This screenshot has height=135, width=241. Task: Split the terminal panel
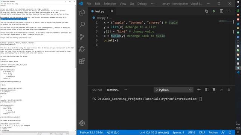(207, 90)
